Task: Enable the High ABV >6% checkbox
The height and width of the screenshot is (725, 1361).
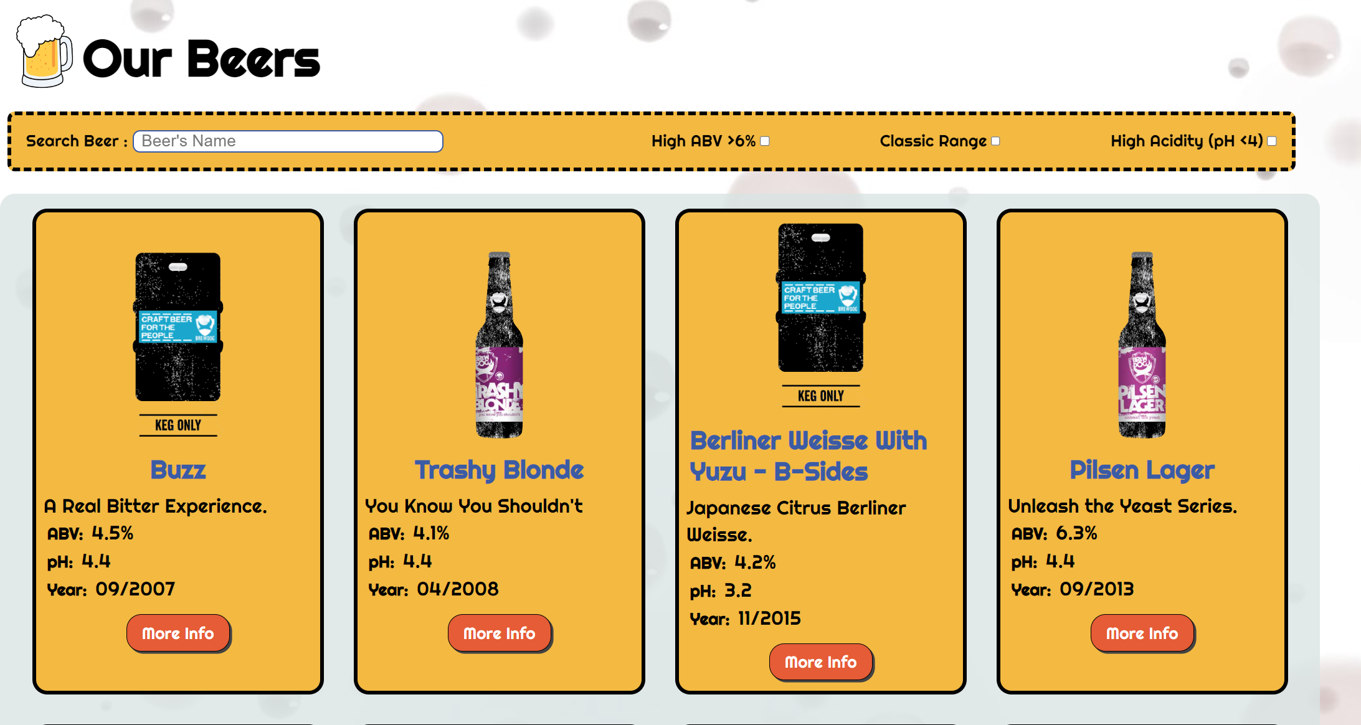Action: click(x=765, y=141)
